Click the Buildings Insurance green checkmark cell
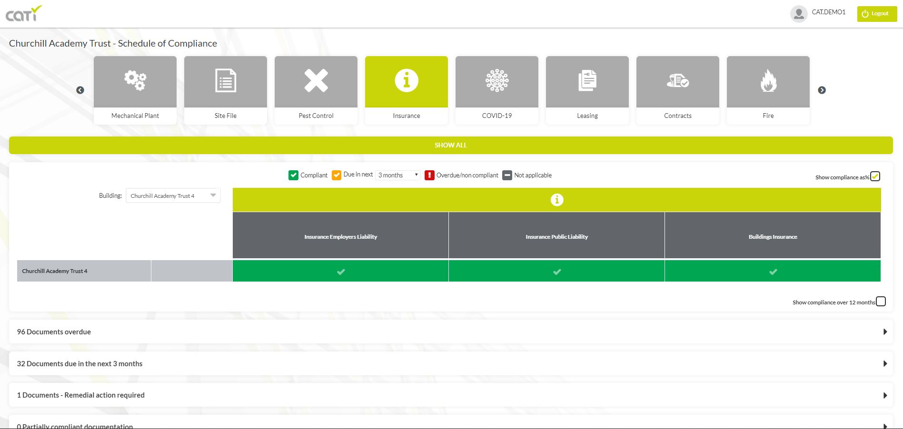Screen dimensions: 903x429 click(x=773, y=271)
